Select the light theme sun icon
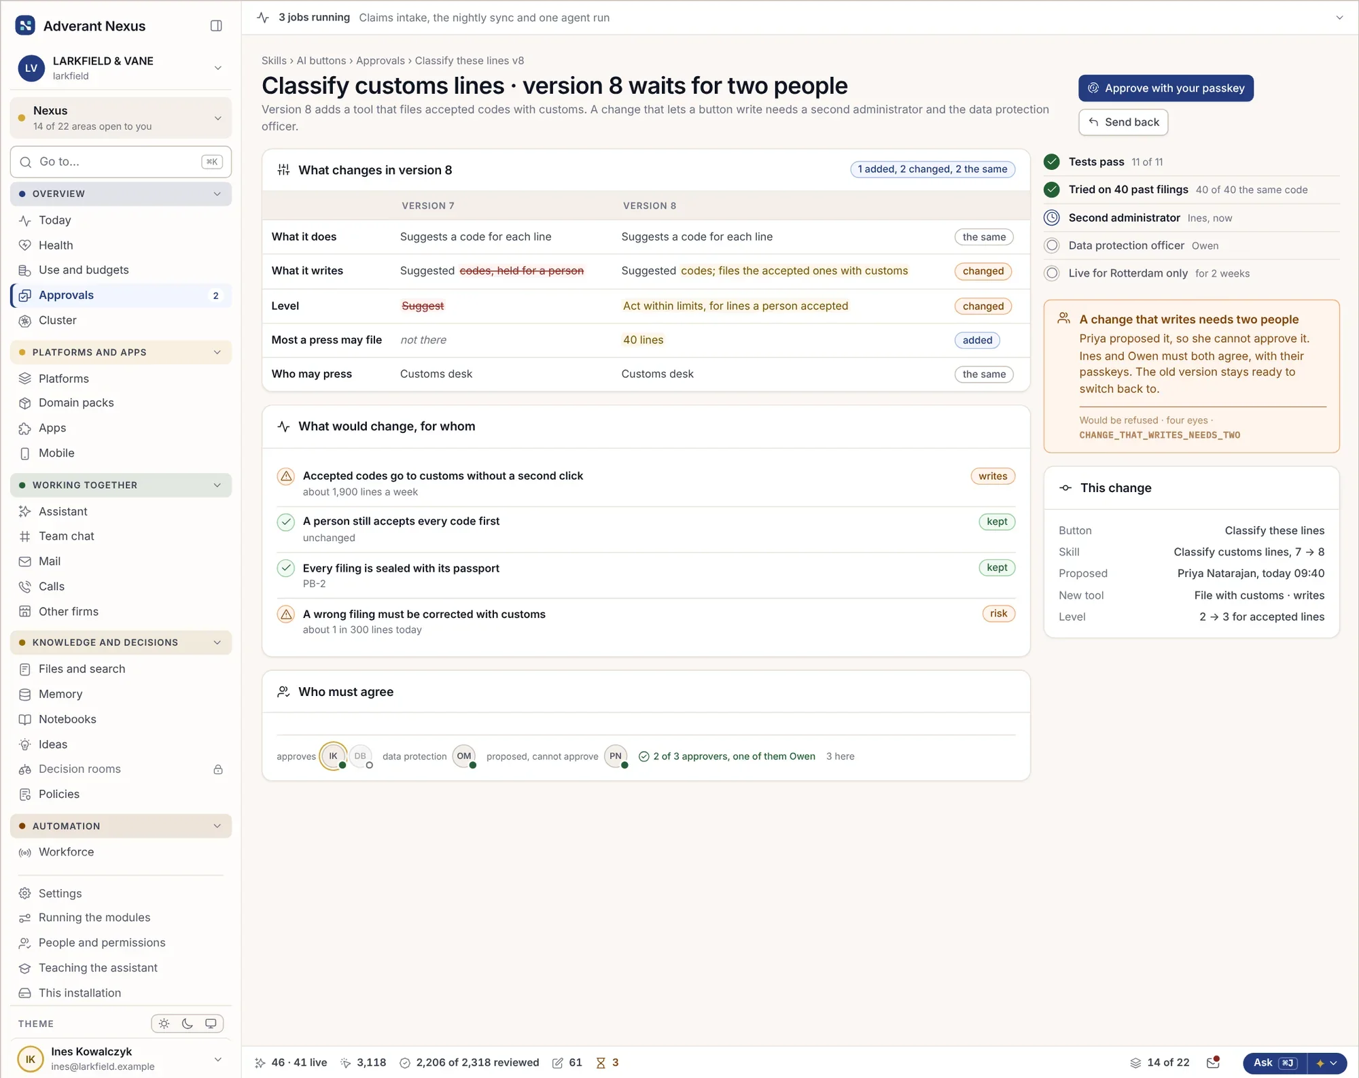The image size is (1359, 1078). pos(164,1024)
